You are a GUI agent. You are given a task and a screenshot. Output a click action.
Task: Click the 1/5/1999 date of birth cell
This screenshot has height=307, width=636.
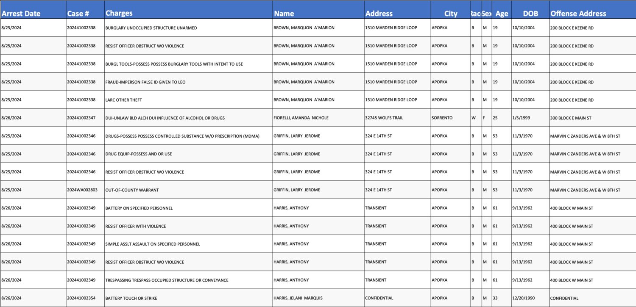click(x=530, y=118)
